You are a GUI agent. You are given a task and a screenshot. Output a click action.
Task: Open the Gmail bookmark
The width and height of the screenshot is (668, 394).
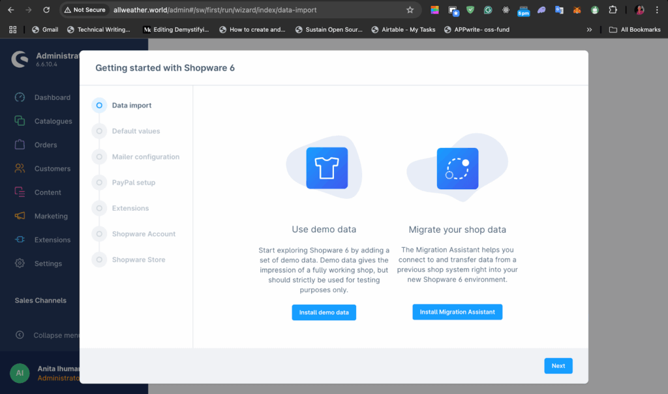(45, 29)
